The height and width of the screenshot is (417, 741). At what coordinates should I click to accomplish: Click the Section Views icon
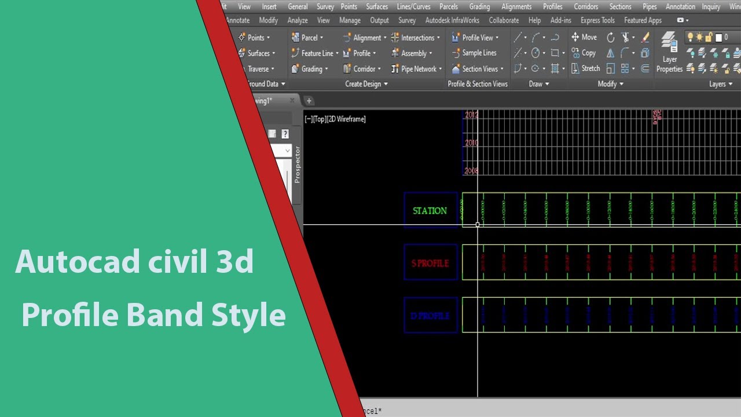point(456,69)
